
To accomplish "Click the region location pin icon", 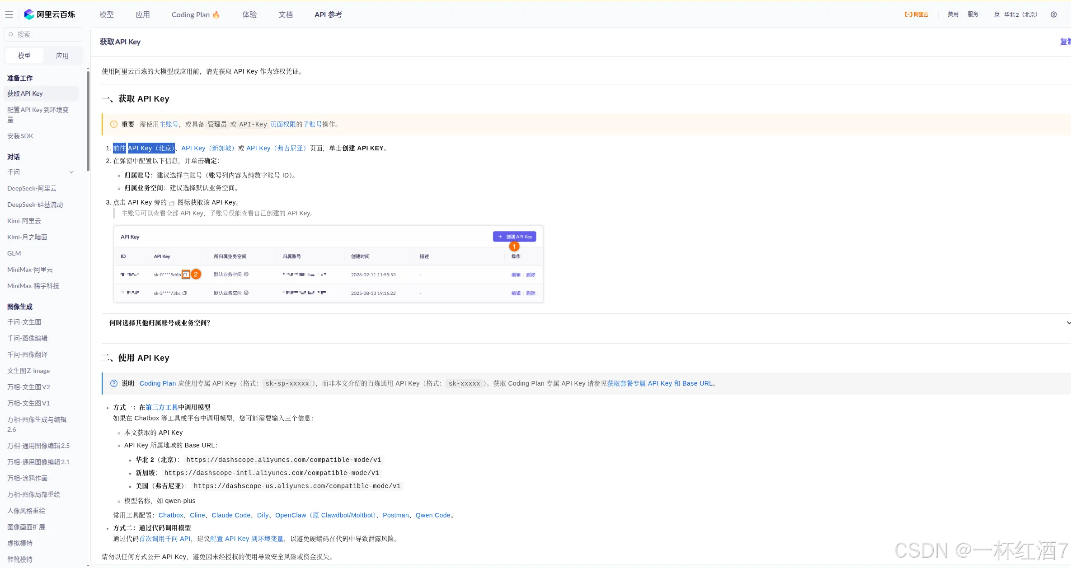I will tap(996, 14).
